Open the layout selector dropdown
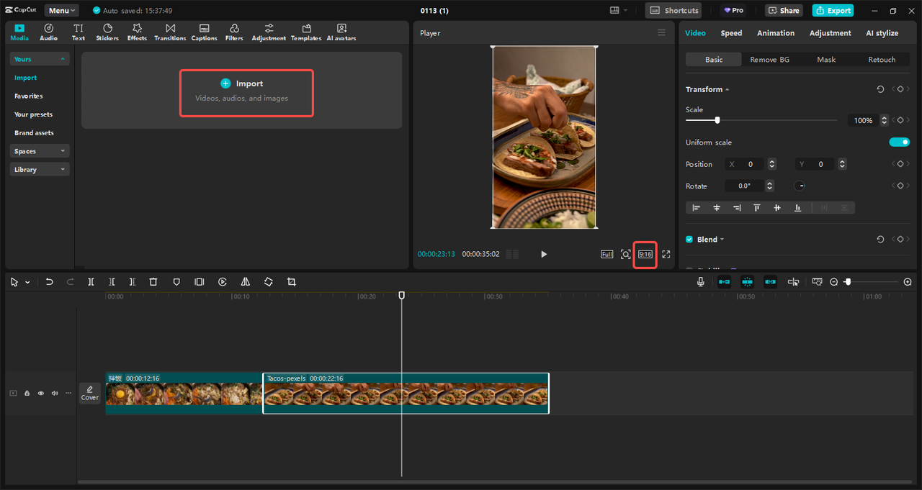This screenshot has width=922, height=490. (619, 11)
